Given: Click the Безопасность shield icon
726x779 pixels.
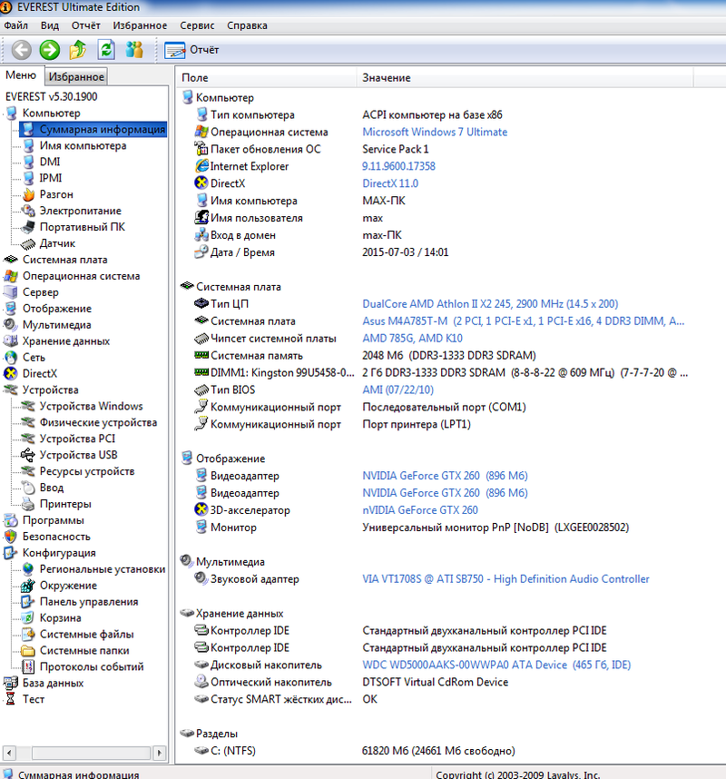Looking at the screenshot, I should click(11, 537).
